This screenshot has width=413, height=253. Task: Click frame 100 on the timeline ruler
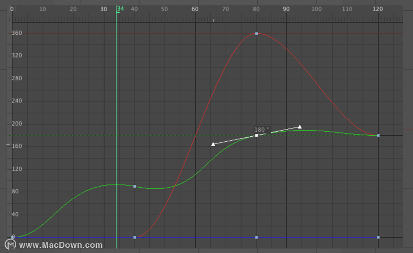316,9
